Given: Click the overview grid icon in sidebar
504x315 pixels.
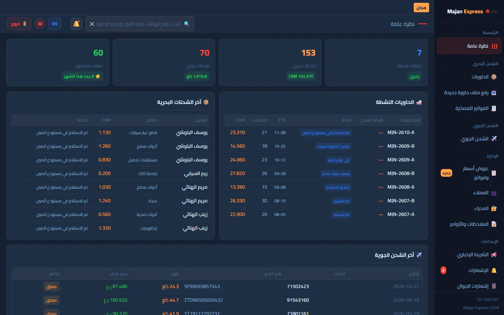Looking at the screenshot, I should point(494,46).
